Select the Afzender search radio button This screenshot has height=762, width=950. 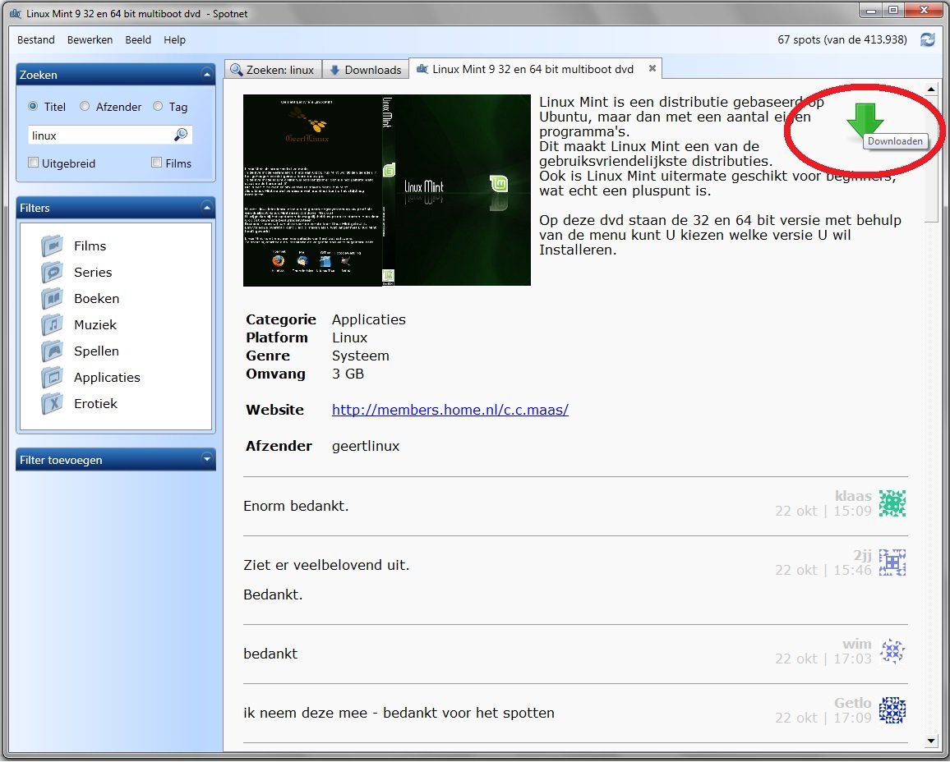tap(85, 107)
